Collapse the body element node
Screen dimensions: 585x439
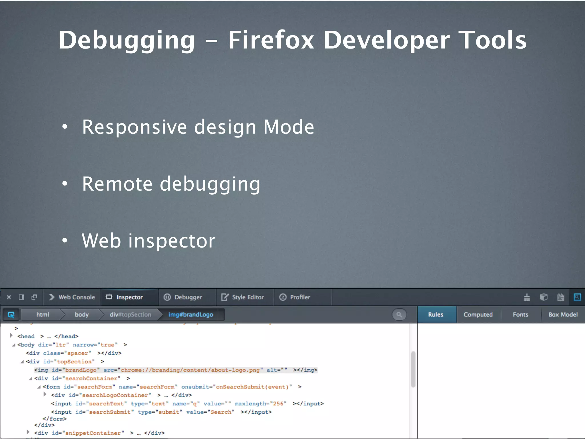[x=13, y=345]
